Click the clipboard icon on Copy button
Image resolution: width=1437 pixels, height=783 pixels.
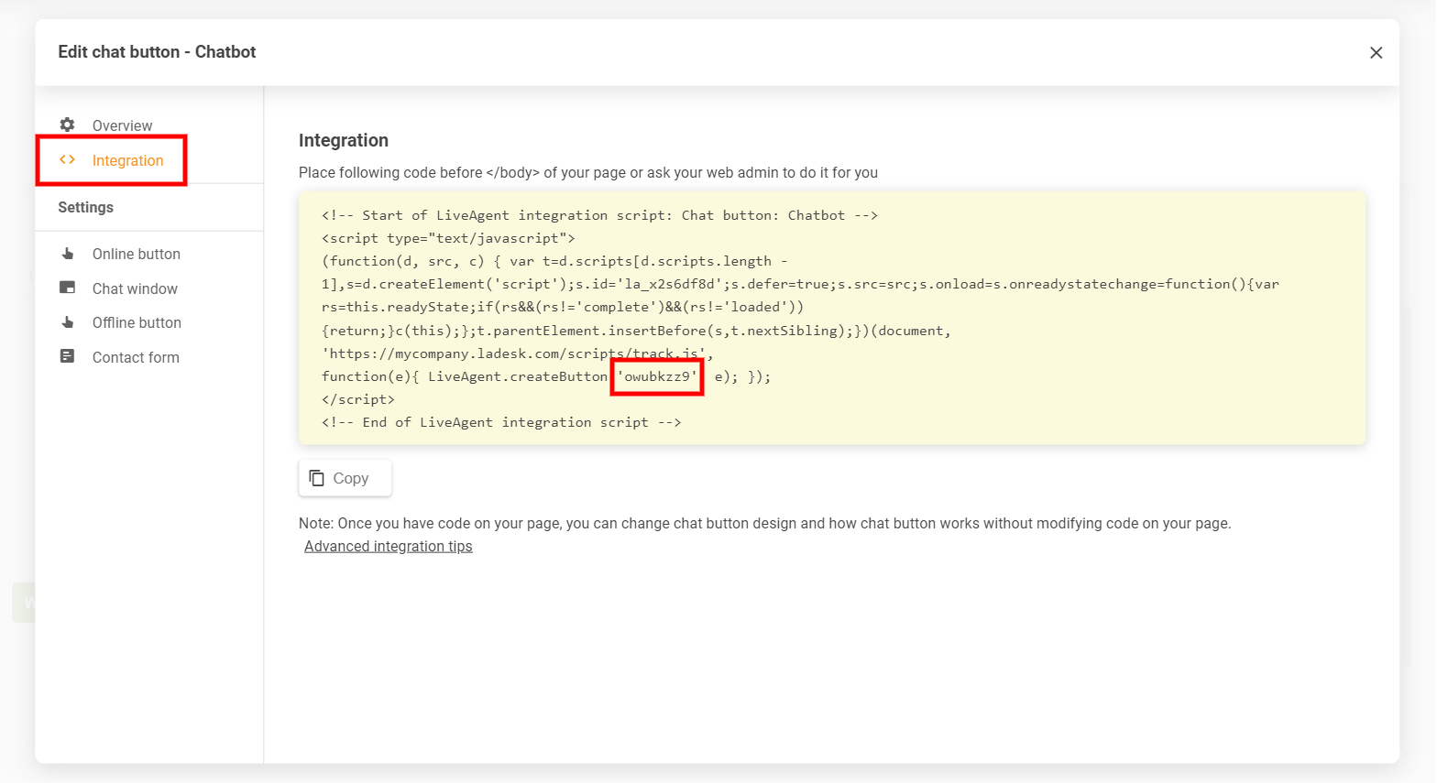[x=317, y=478]
